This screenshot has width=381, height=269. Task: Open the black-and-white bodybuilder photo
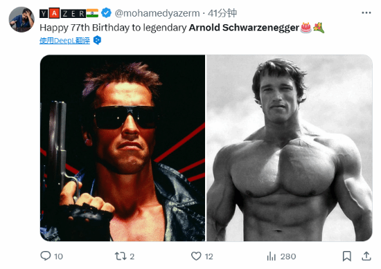coord(290,148)
